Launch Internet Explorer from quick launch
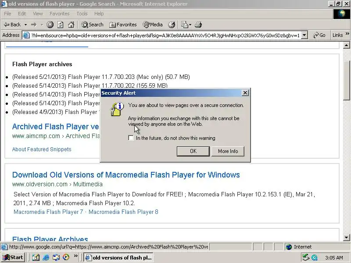Screen dimensions: 351x263 (46, 257)
